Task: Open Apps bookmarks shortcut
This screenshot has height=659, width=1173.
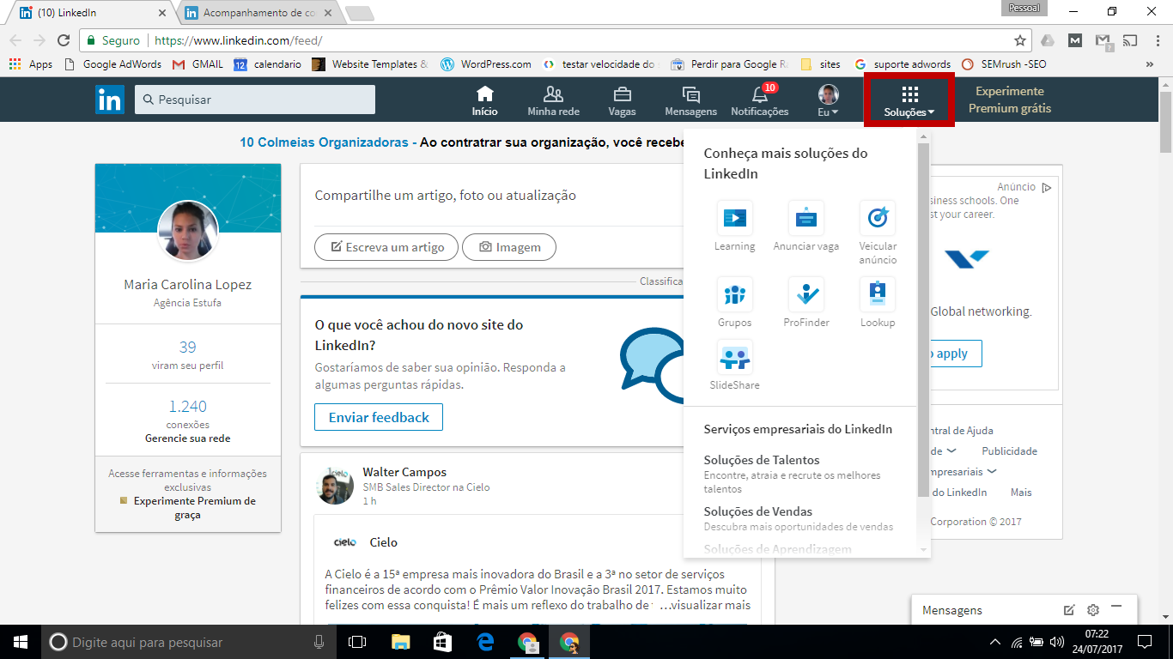Action: point(30,64)
